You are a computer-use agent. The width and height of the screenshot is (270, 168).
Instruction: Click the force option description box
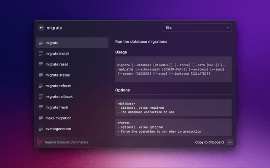coord(173,127)
